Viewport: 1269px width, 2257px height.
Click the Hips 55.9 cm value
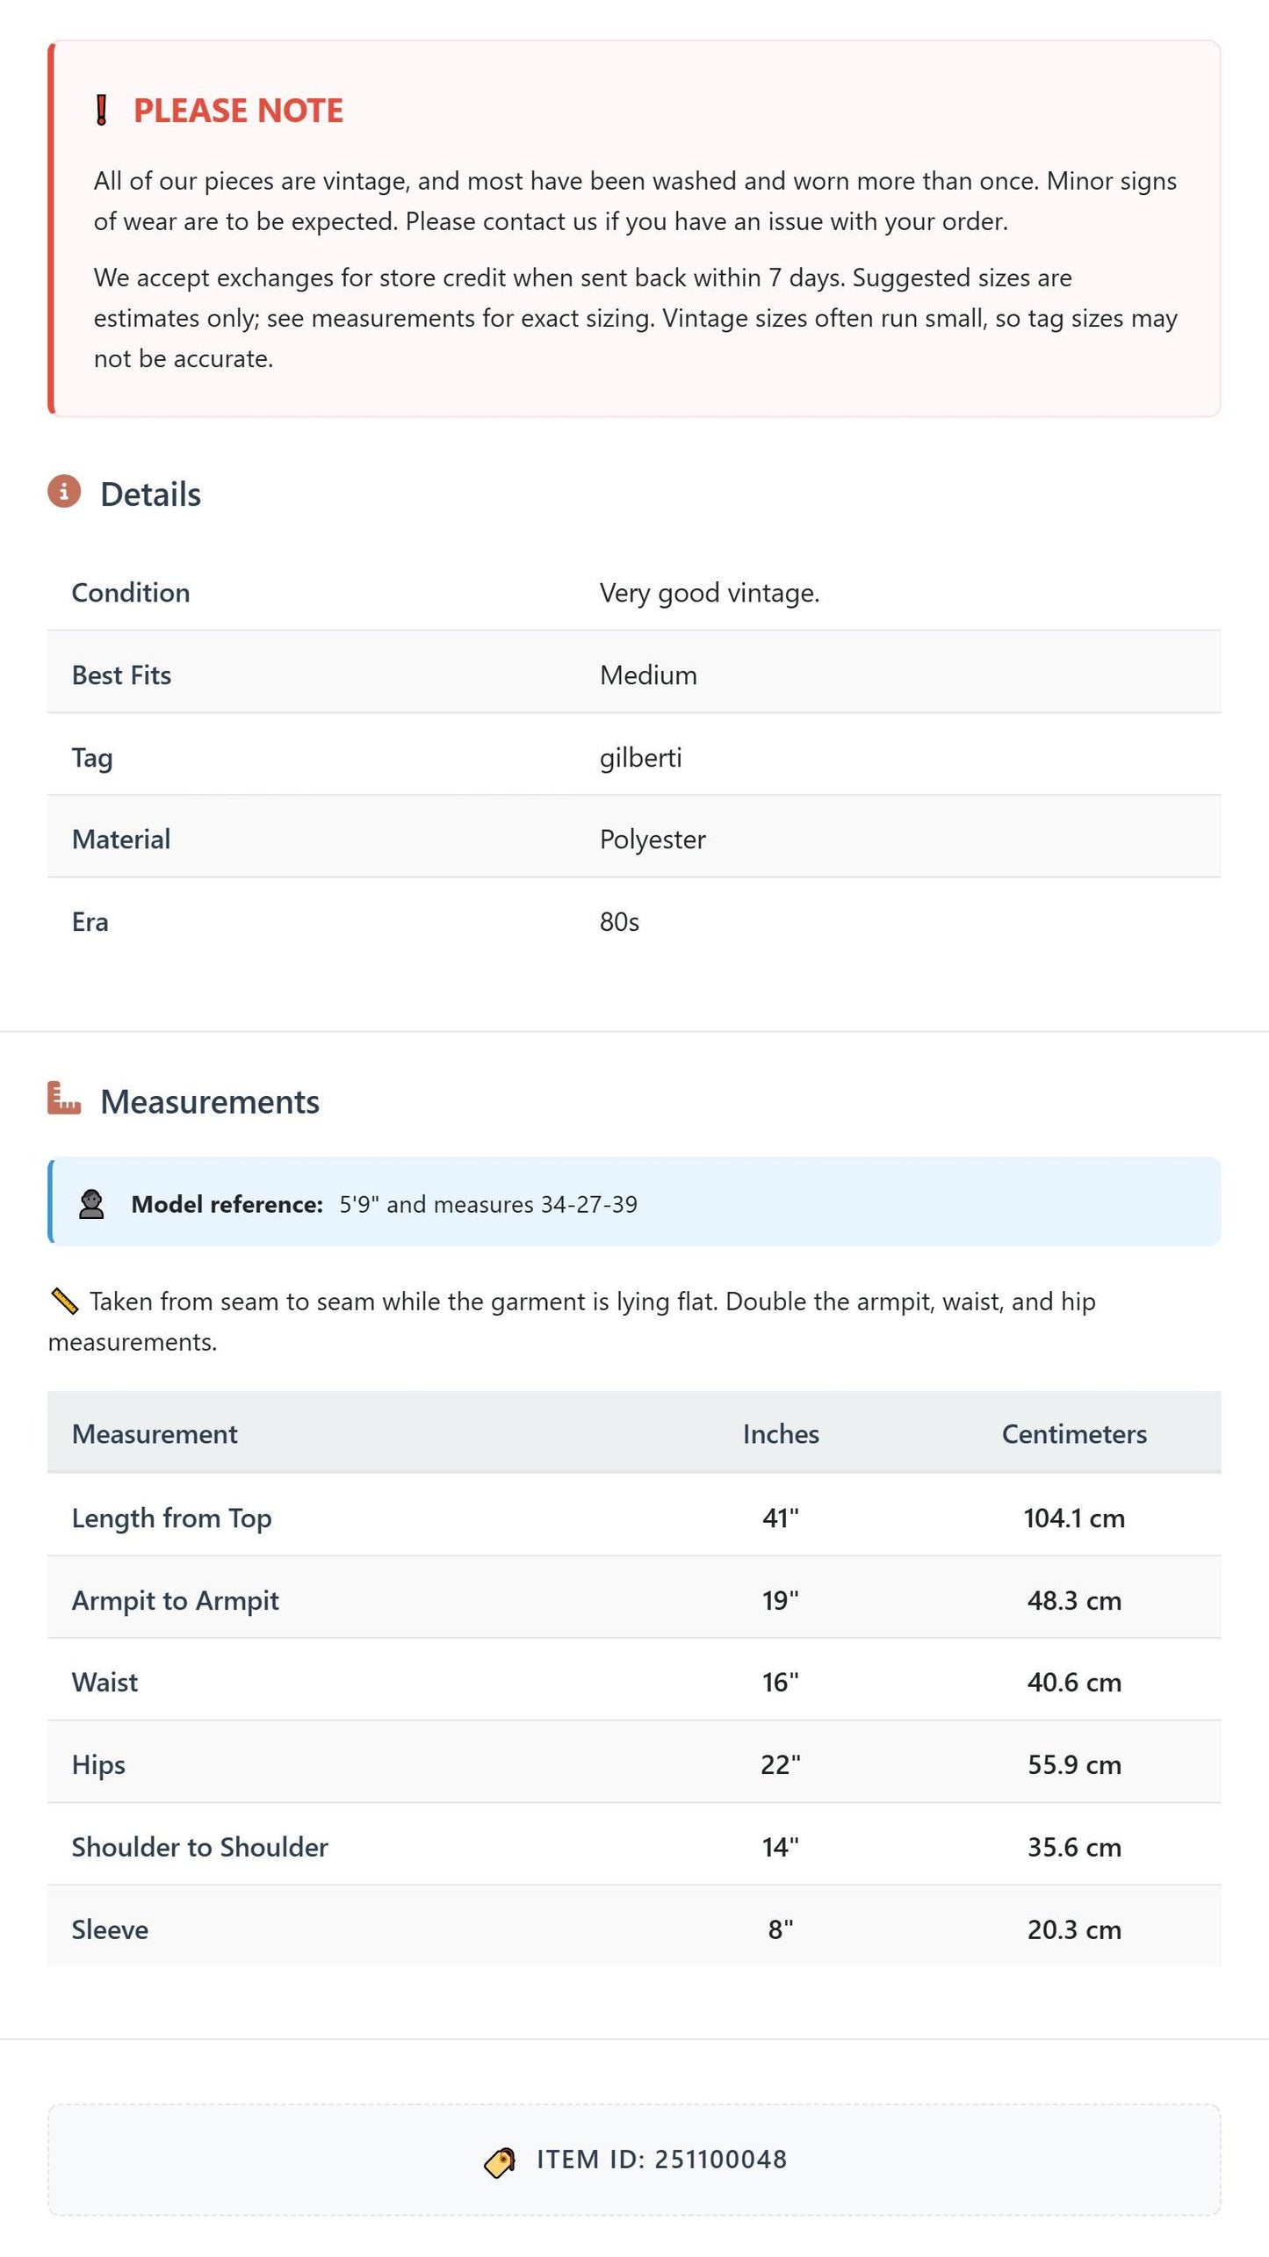tap(1074, 1764)
